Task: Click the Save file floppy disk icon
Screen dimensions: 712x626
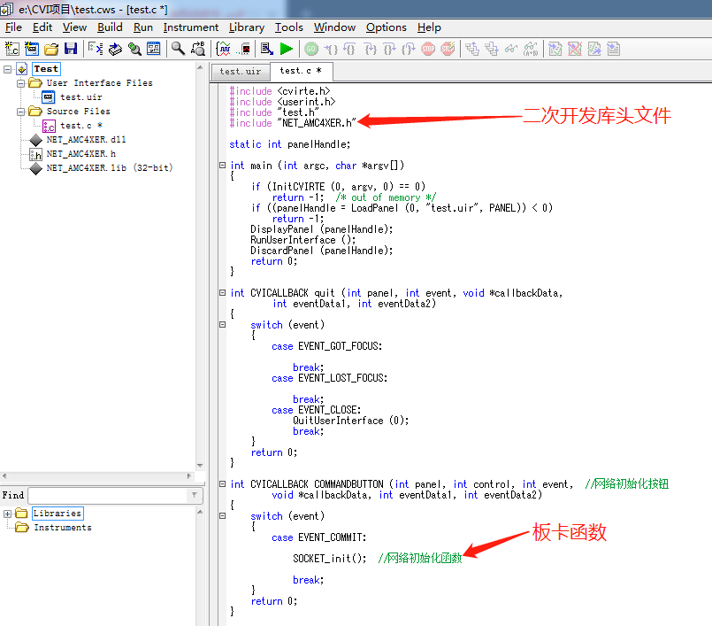Action: coord(71,49)
